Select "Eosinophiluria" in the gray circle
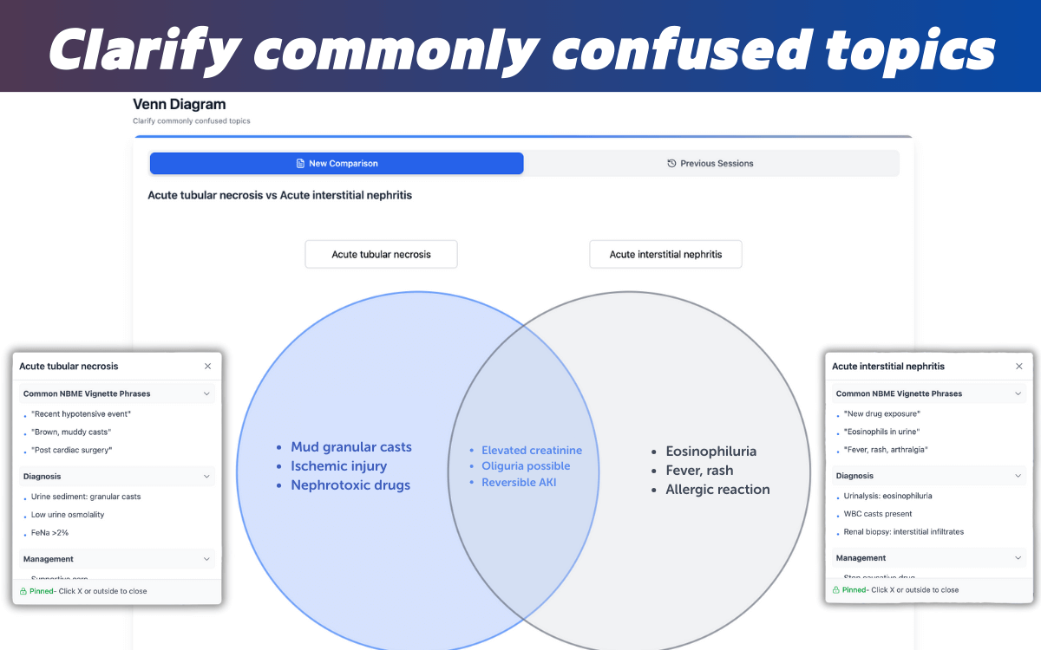 tap(710, 452)
